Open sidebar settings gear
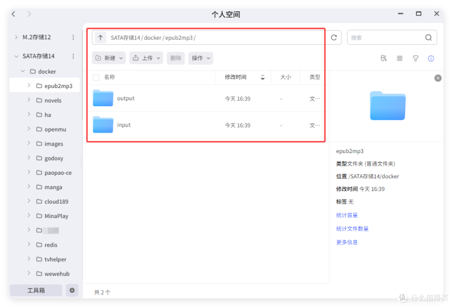452x307 pixels. (x=72, y=290)
